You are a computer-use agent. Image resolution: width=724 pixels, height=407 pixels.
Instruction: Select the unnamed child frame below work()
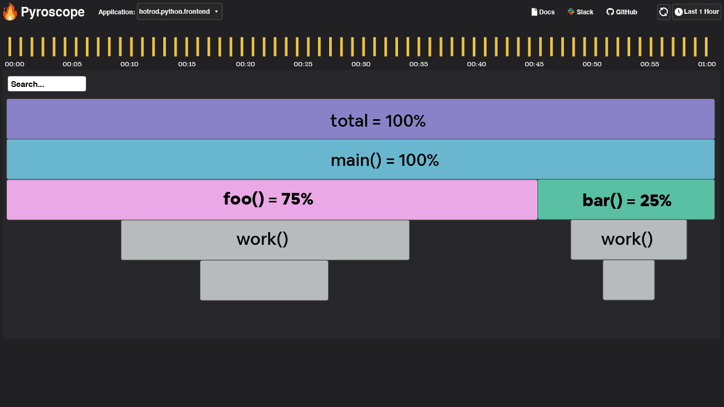coord(264,280)
